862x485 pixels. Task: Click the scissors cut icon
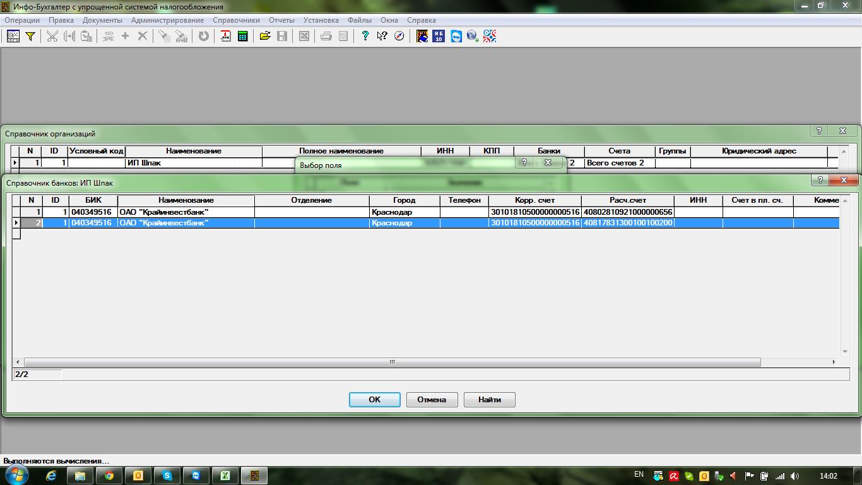52,36
